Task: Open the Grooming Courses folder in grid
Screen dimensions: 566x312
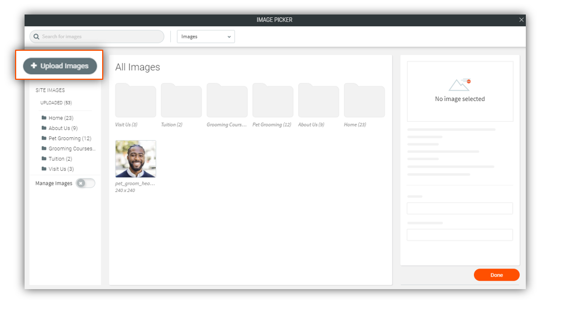Action: (227, 100)
